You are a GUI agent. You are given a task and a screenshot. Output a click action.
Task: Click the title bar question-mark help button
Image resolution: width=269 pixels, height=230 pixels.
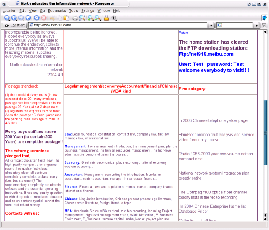click(248, 4)
